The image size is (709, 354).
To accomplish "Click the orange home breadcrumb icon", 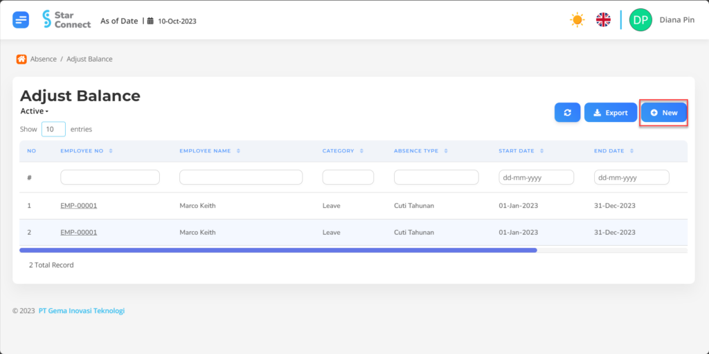I will click(21, 59).
